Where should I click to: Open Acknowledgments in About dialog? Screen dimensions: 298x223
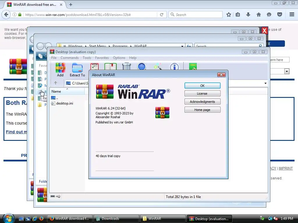203,102
